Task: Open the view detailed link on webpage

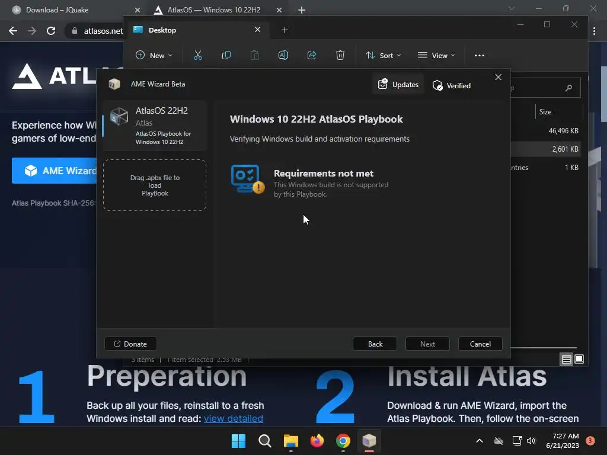Action: [234, 418]
